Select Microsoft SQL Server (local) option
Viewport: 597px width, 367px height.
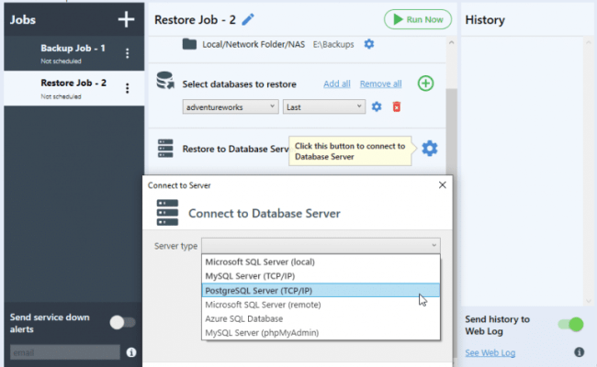point(321,262)
